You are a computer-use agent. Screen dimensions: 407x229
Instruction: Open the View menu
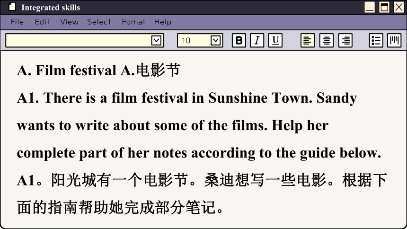(69, 22)
